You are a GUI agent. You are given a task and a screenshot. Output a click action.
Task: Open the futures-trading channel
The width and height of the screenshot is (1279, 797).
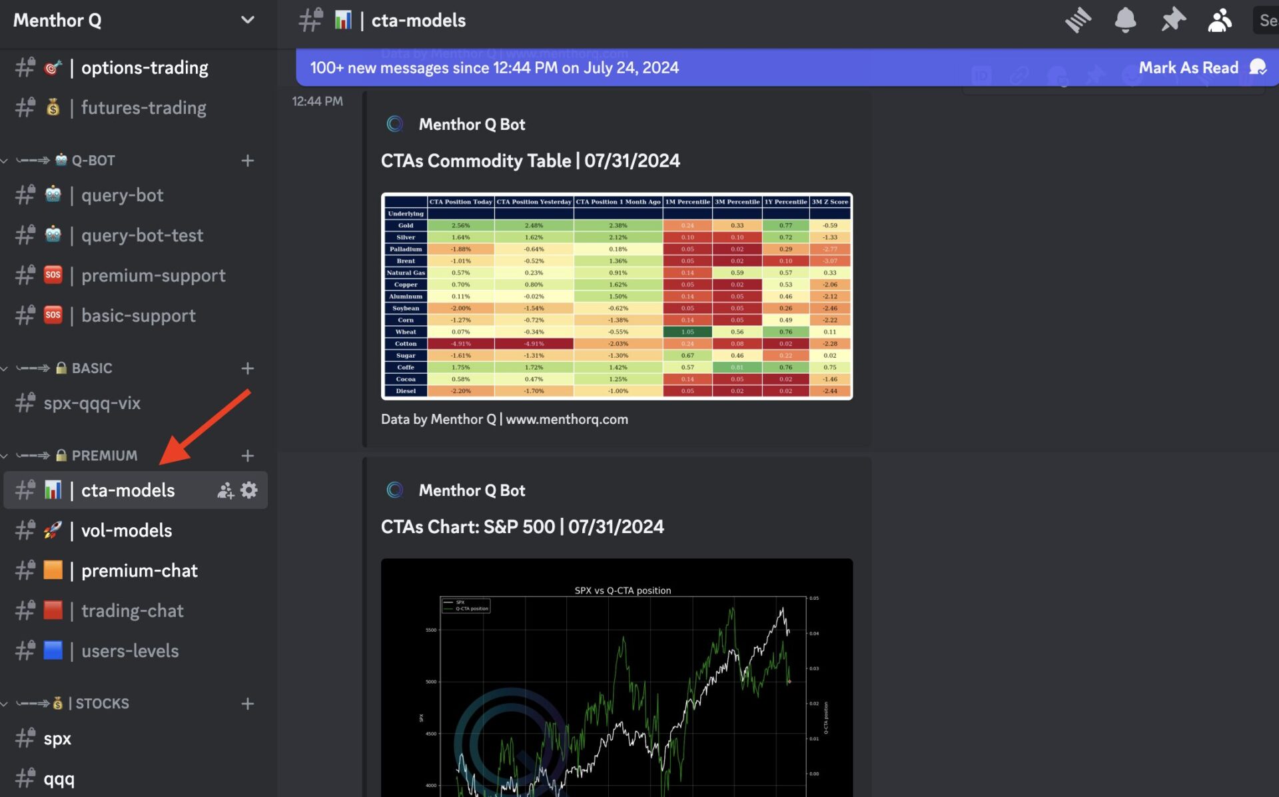click(x=136, y=107)
